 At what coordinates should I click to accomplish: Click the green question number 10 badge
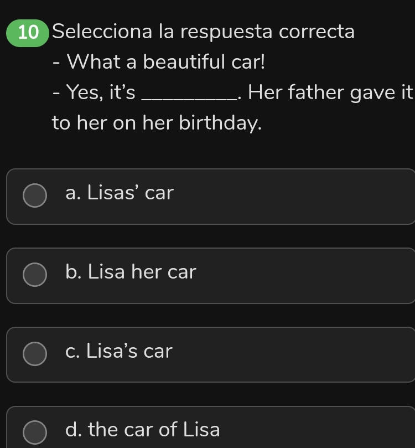coord(28,32)
